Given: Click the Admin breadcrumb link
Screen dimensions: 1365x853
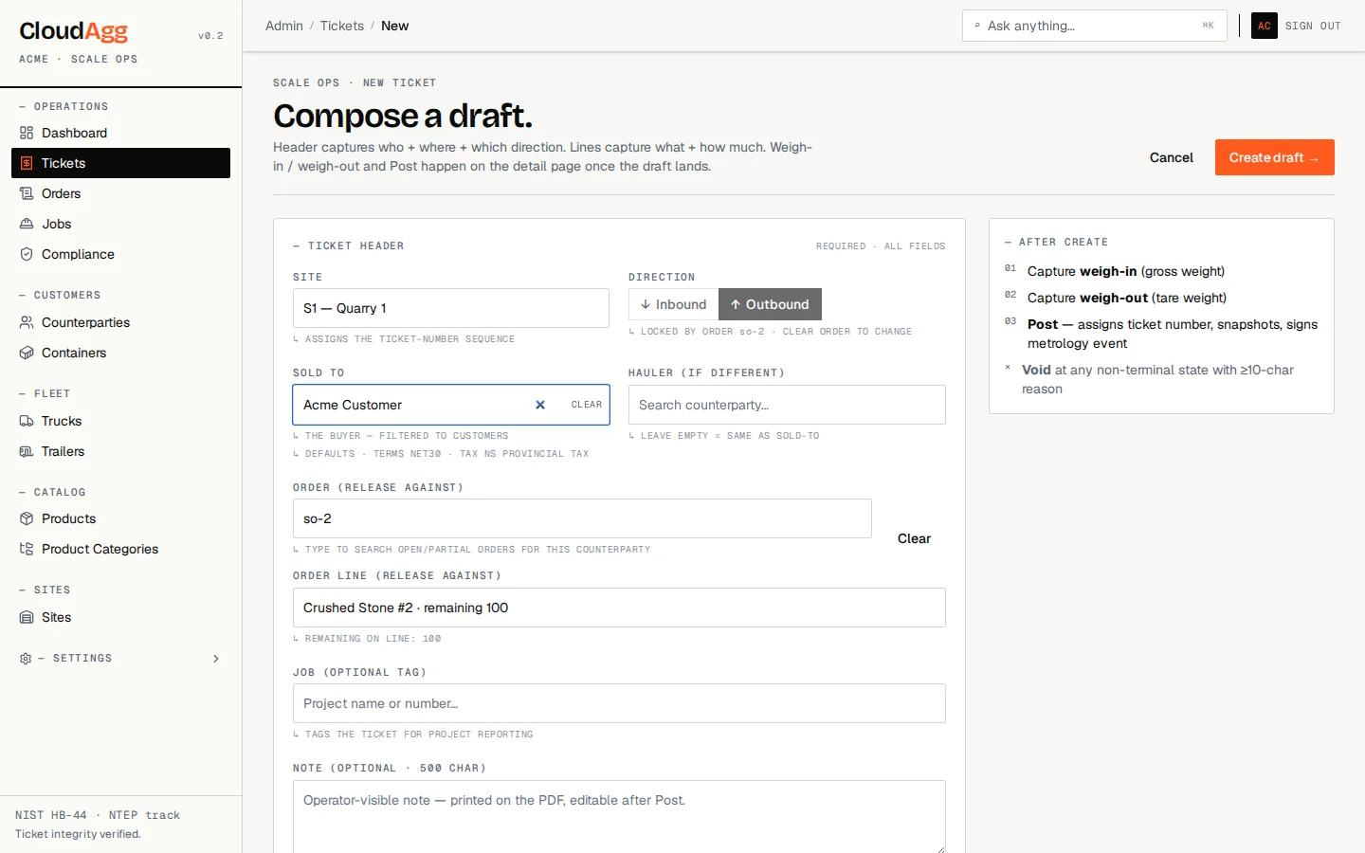Looking at the screenshot, I should tap(284, 26).
